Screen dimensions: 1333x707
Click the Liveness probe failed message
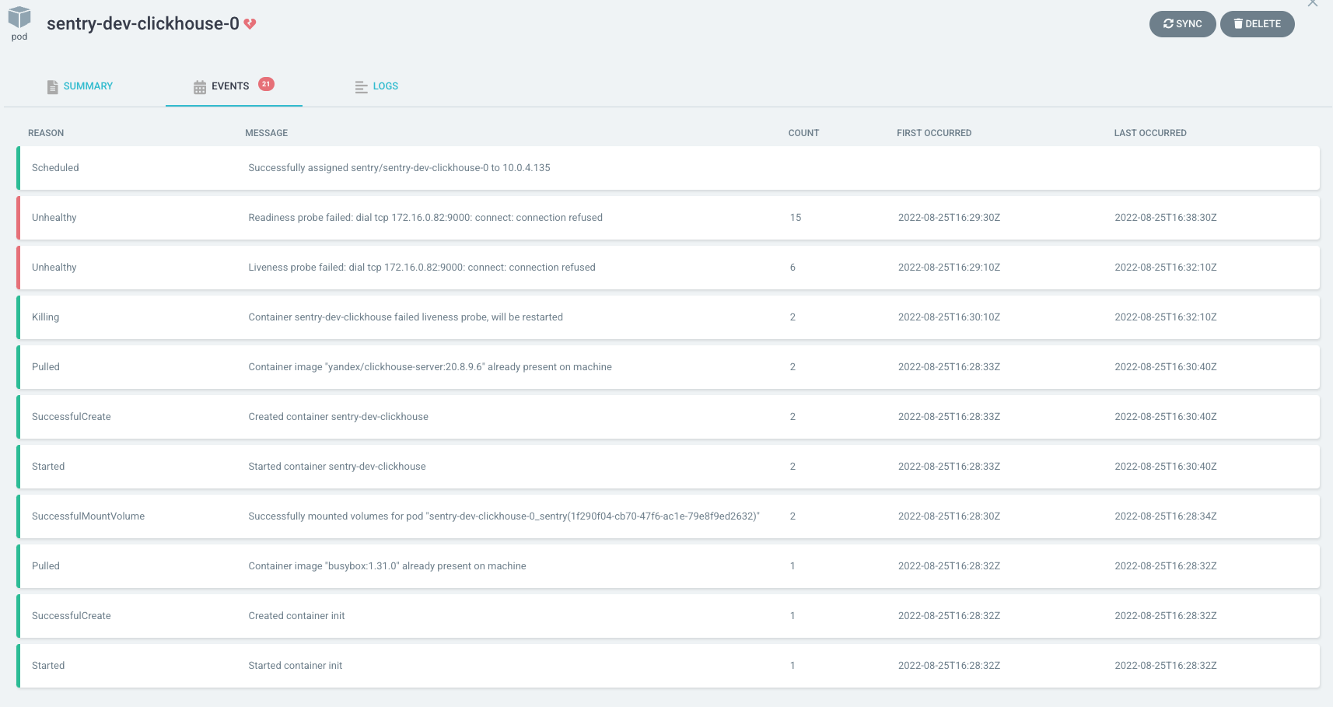point(422,268)
